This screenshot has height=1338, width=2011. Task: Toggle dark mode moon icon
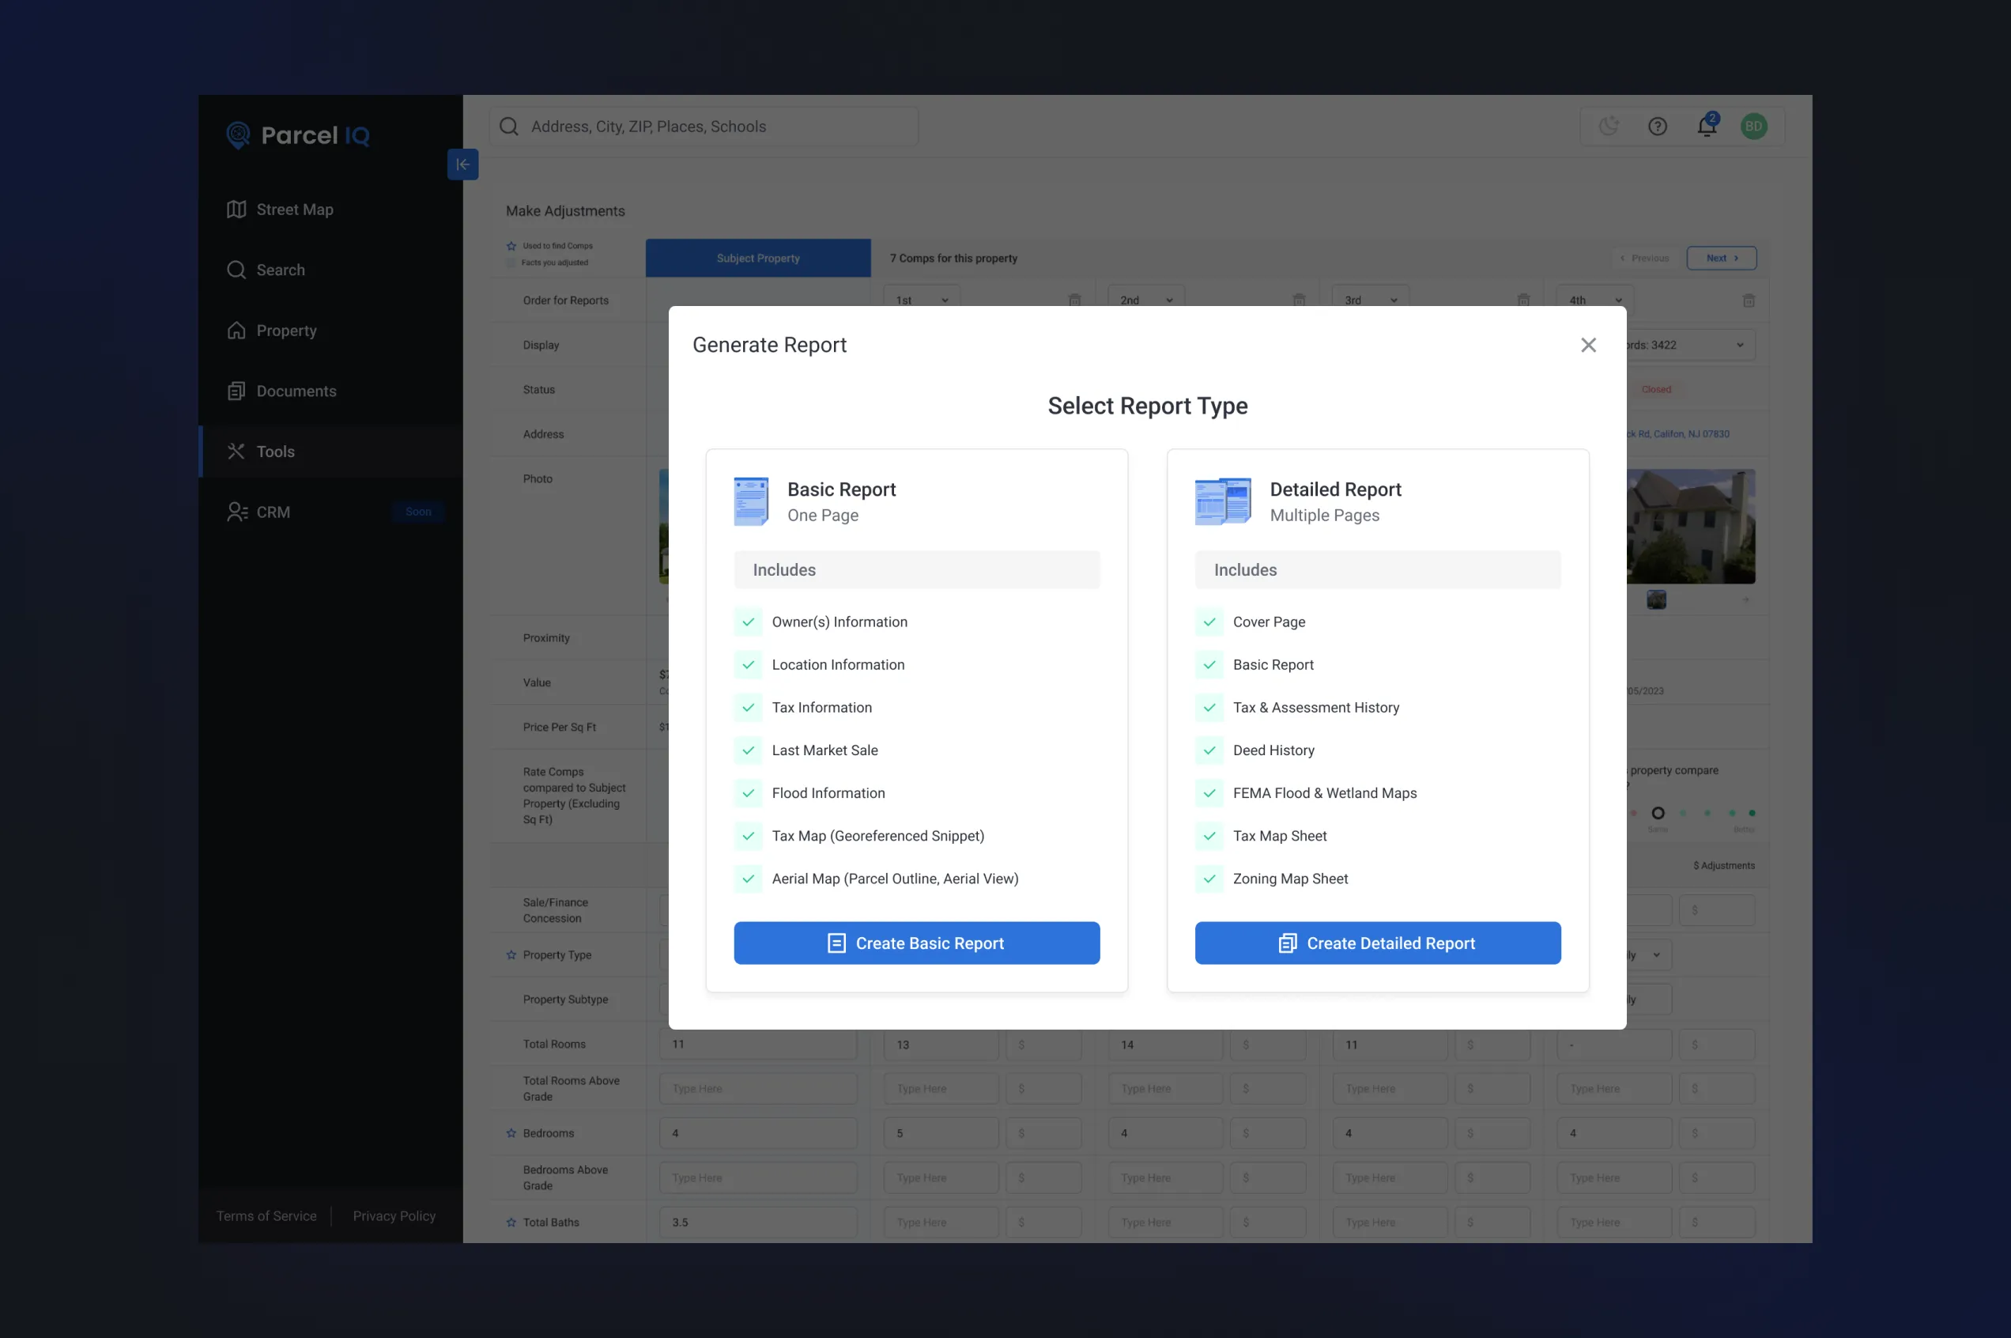tap(1608, 127)
